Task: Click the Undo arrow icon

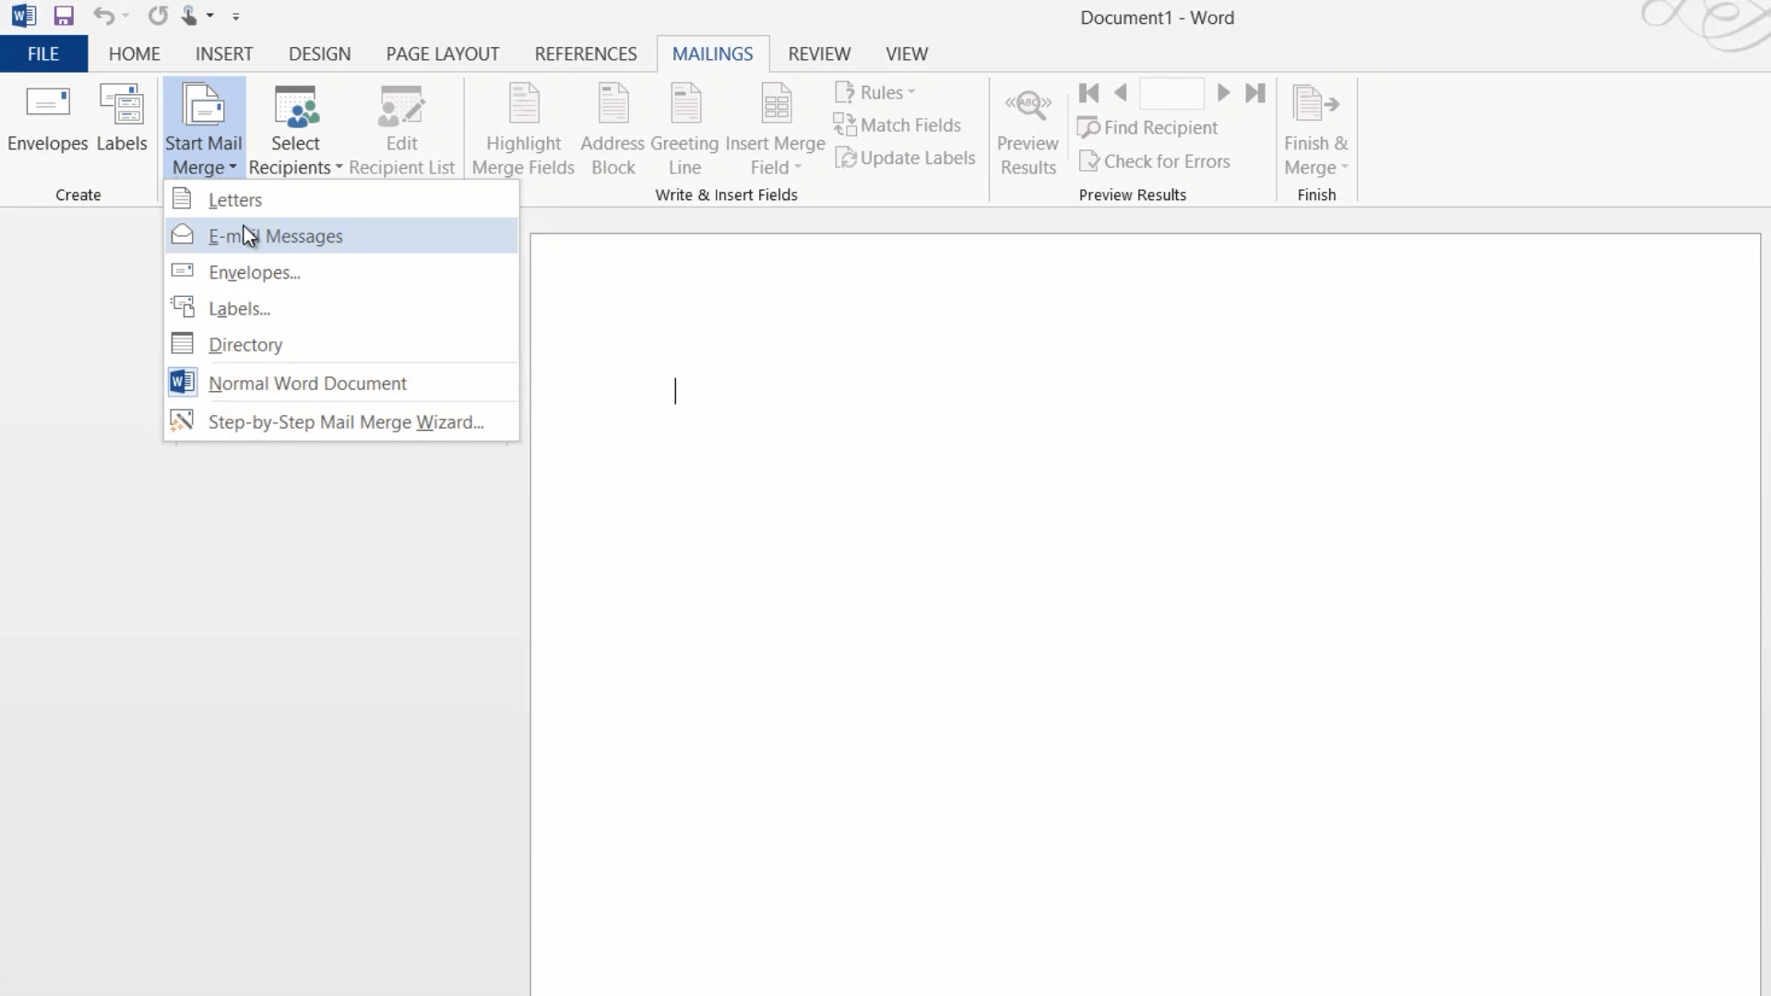Action: (102, 16)
